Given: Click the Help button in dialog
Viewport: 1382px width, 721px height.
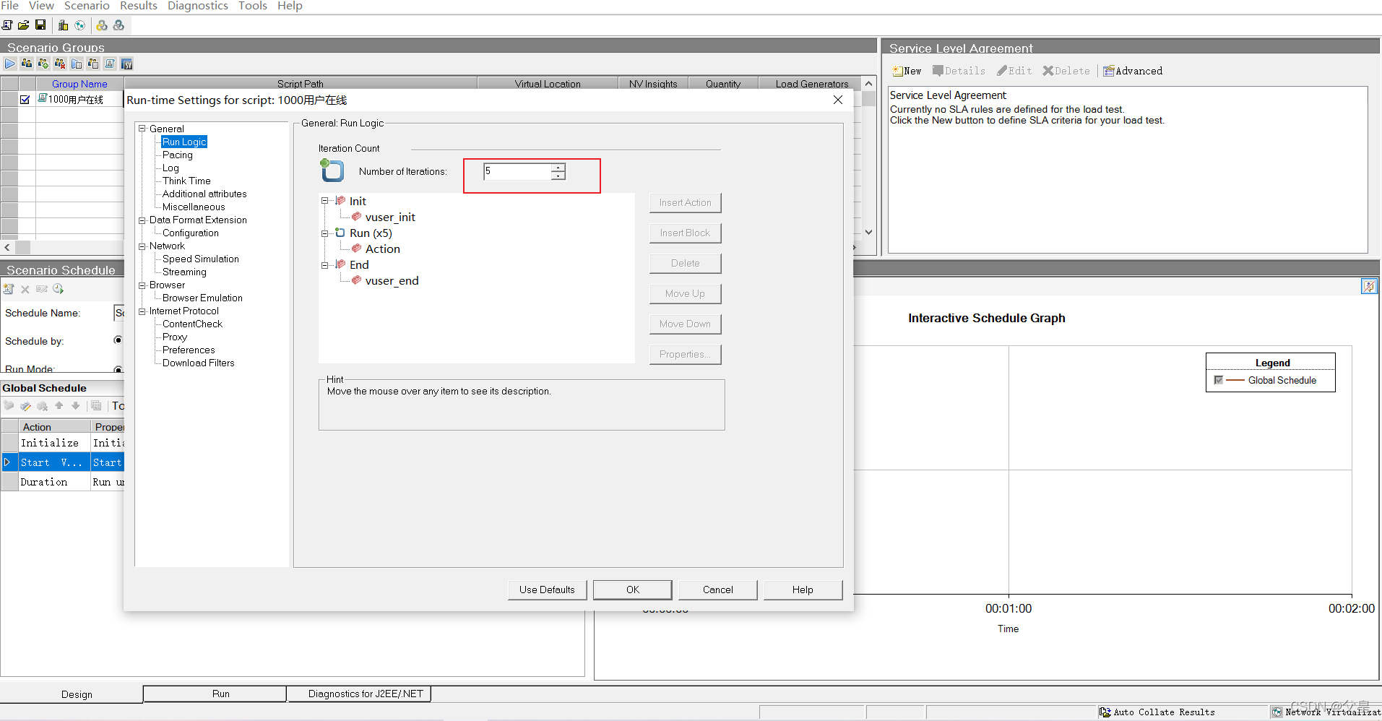Looking at the screenshot, I should pyautogui.click(x=803, y=590).
